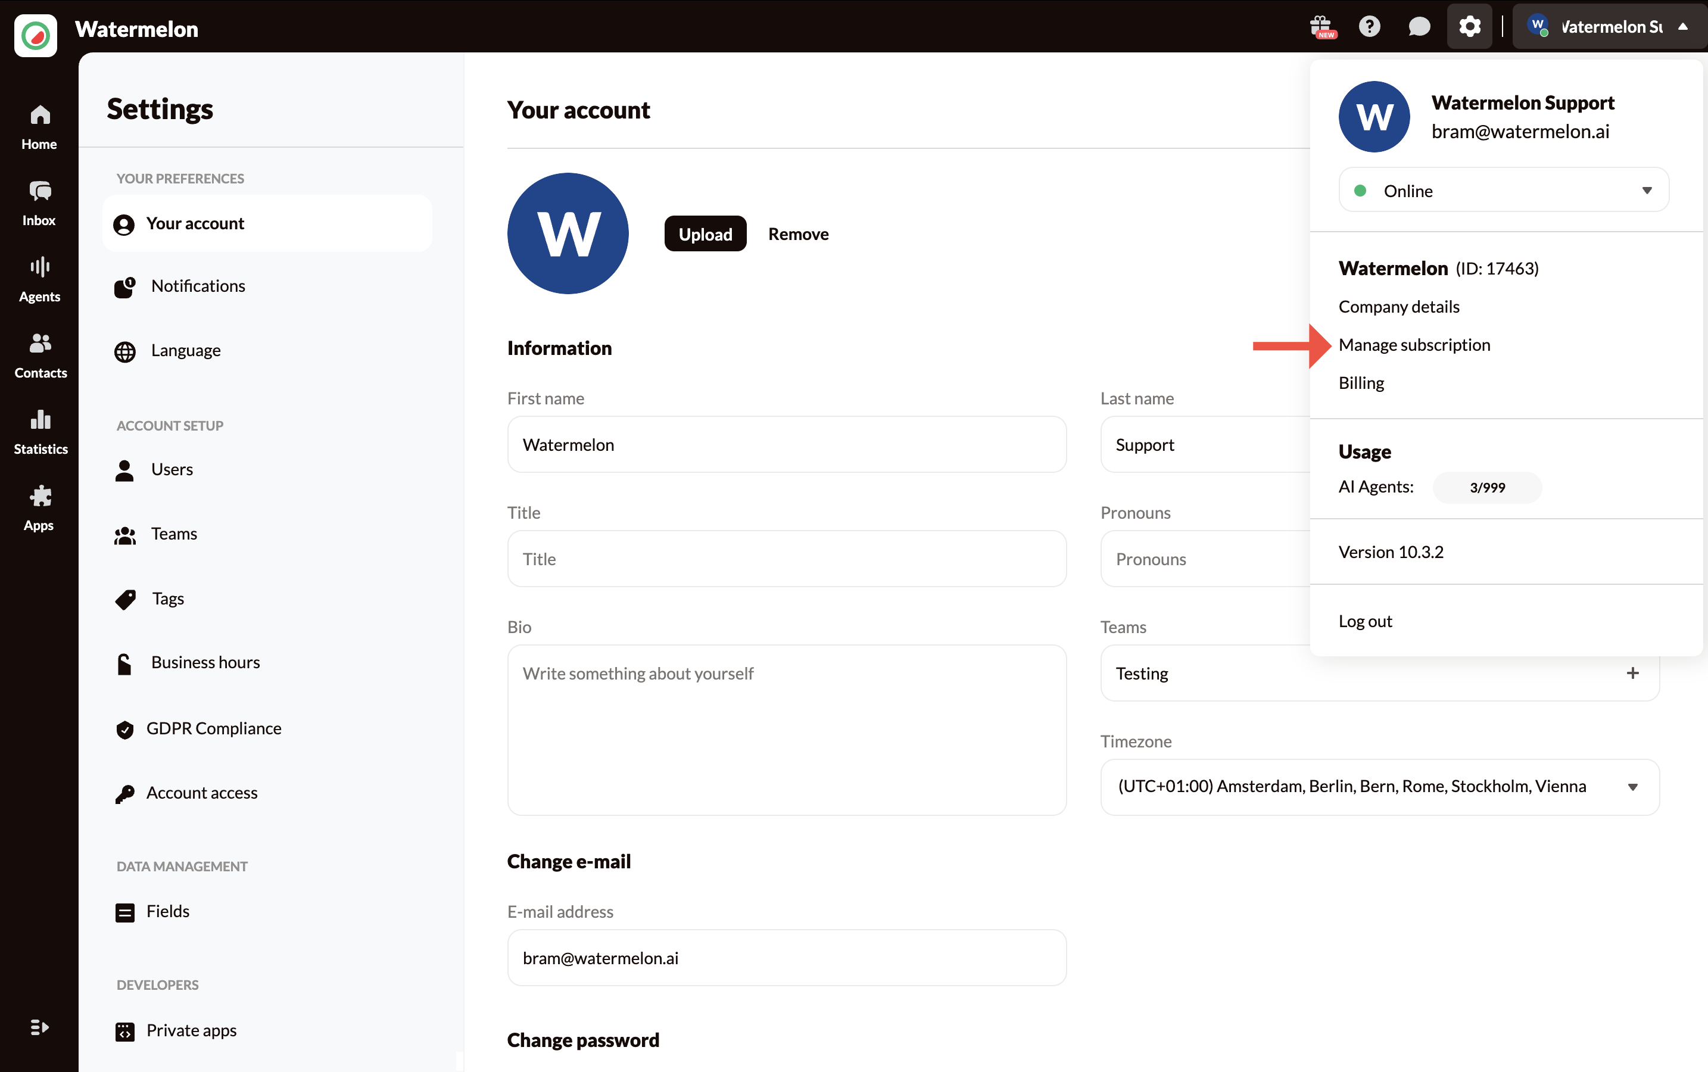This screenshot has height=1072, width=1708.
Task: Open the Timezone dropdown
Action: pyautogui.click(x=1379, y=786)
